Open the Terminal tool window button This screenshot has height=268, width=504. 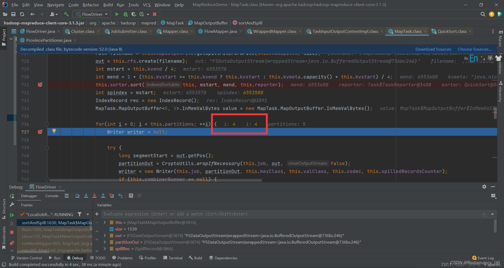pos(173,258)
